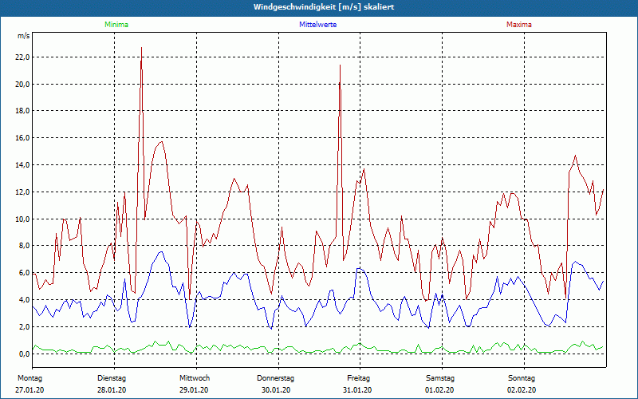Click the 'Mittwoch' day label
The image size is (638, 399).
coord(195,378)
